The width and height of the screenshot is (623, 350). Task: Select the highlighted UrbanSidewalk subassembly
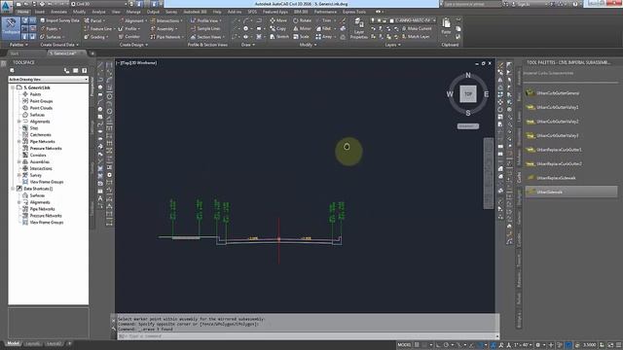[x=571, y=192]
